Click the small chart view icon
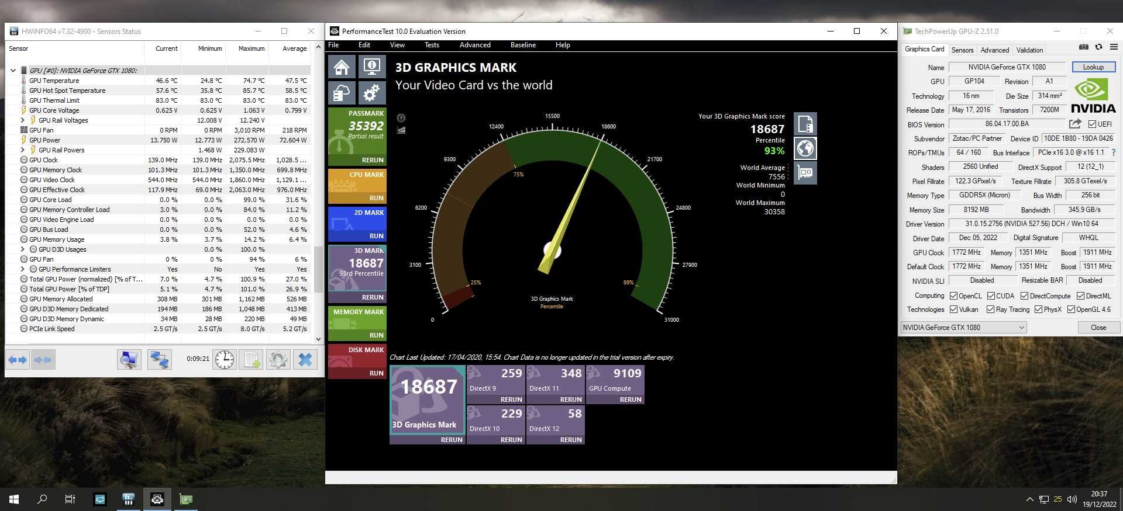The height and width of the screenshot is (511, 1123). tap(401, 130)
